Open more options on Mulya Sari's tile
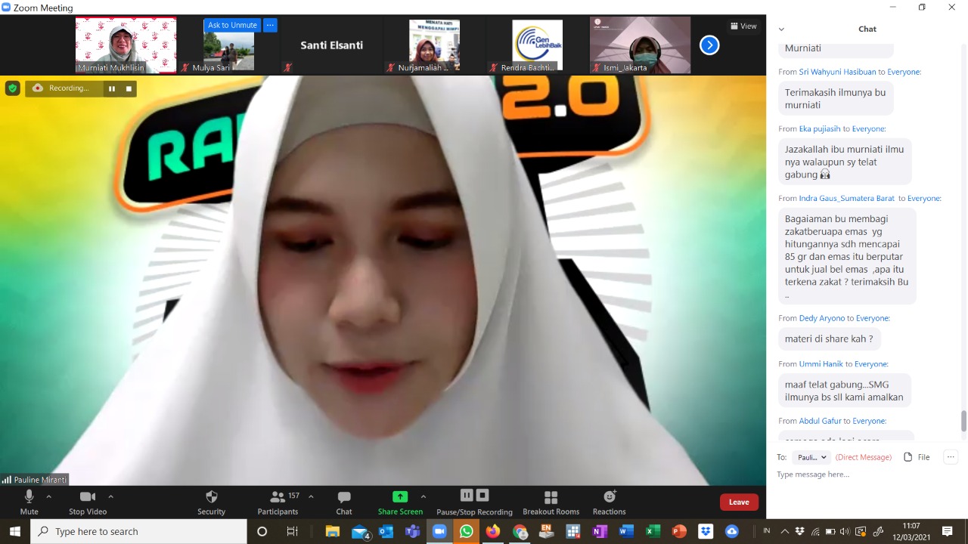Screen dimensions: 968x544 (270, 25)
